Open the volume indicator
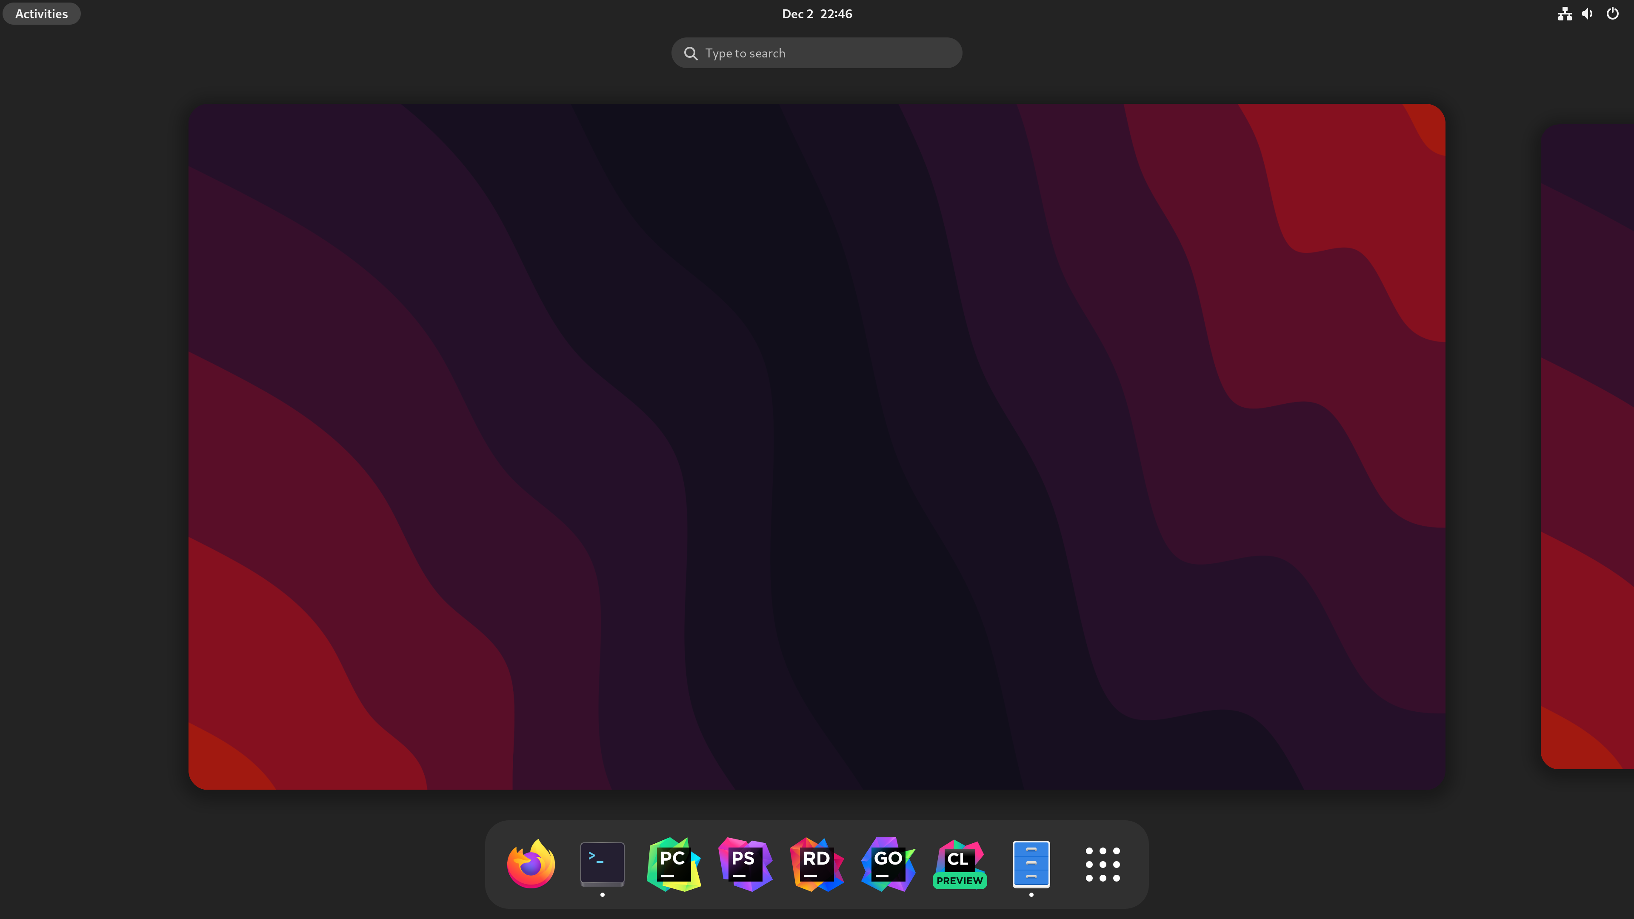The image size is (1634, 919). [1588, 14]
